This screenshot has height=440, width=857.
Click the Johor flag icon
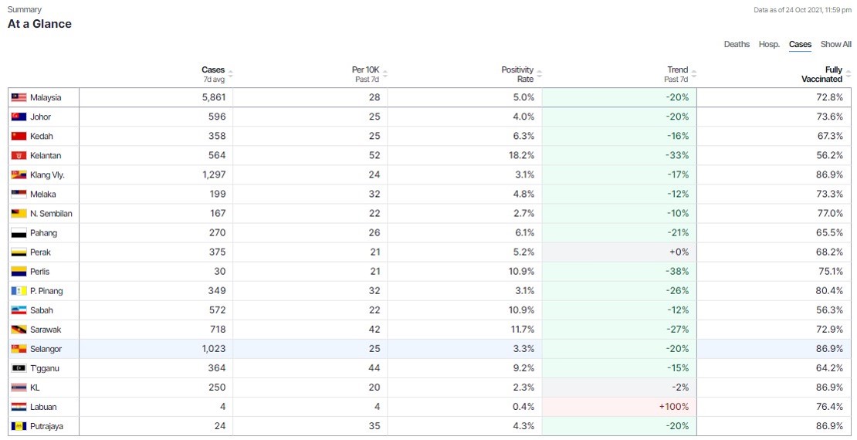pyautogui.click(x=19, y=117)
